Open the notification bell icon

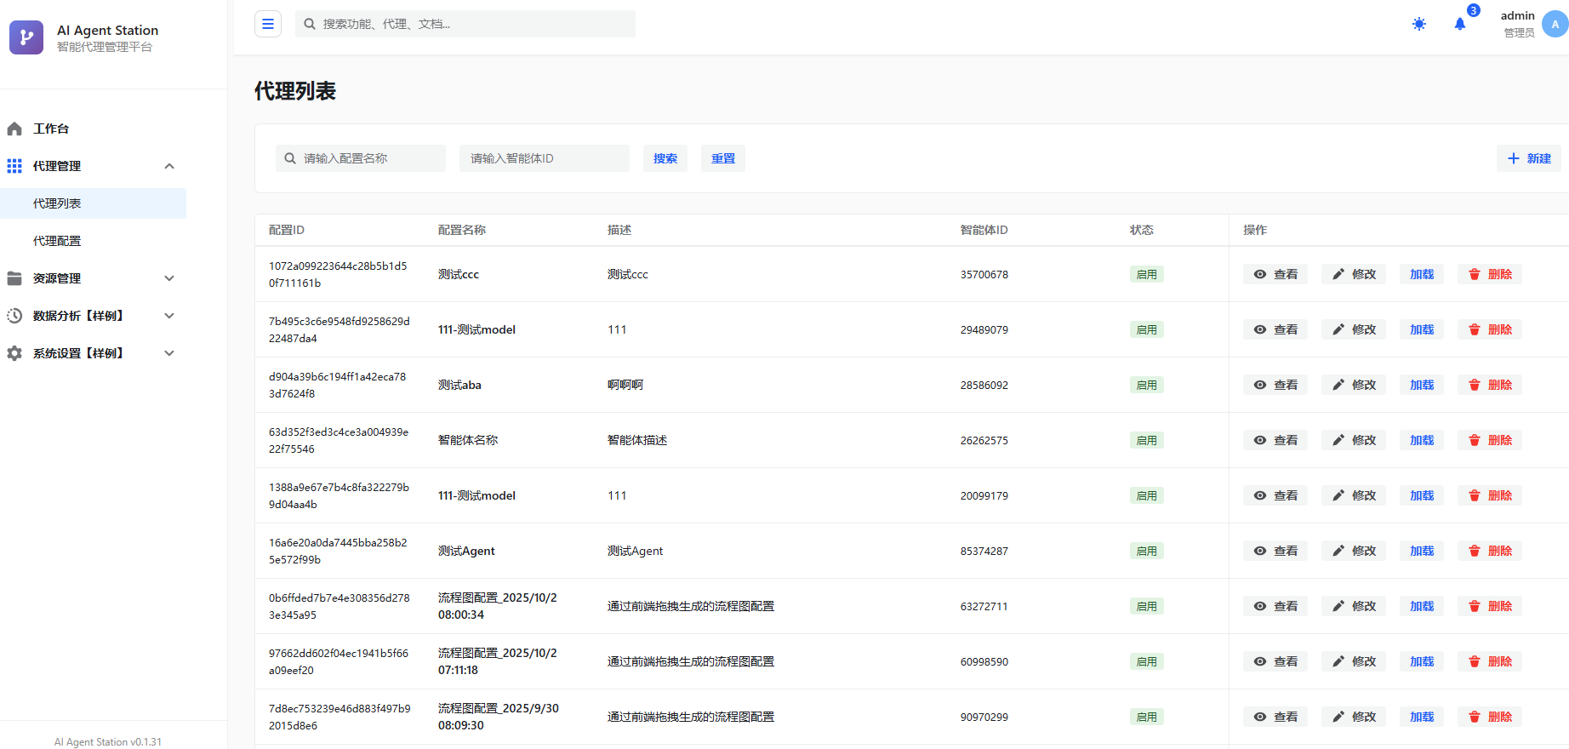click(x=1460, y=24)
